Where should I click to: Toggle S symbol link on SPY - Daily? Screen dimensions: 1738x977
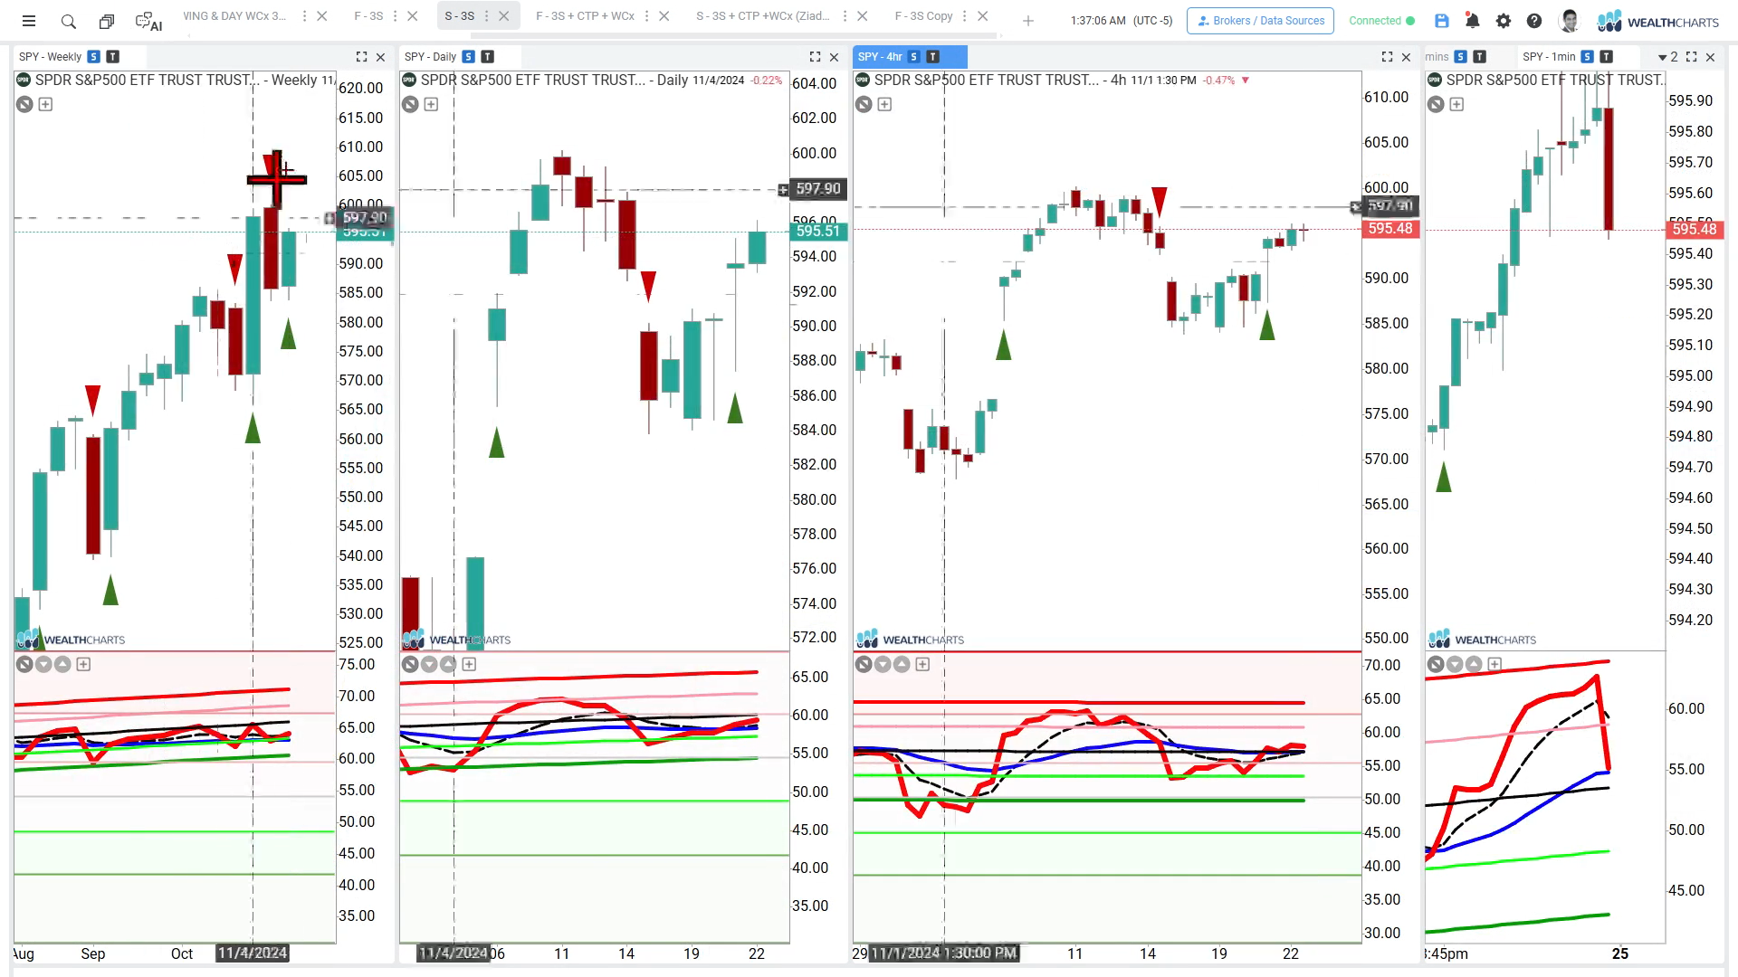click(468, 57)
